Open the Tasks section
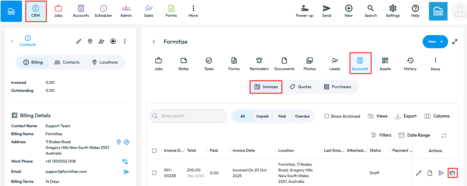 point(209,64)
